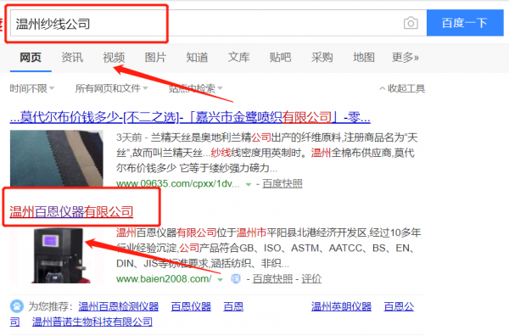Collapse the search tools via 收起工具
Screen dimensions: 509x336
(x=402, y=88)
